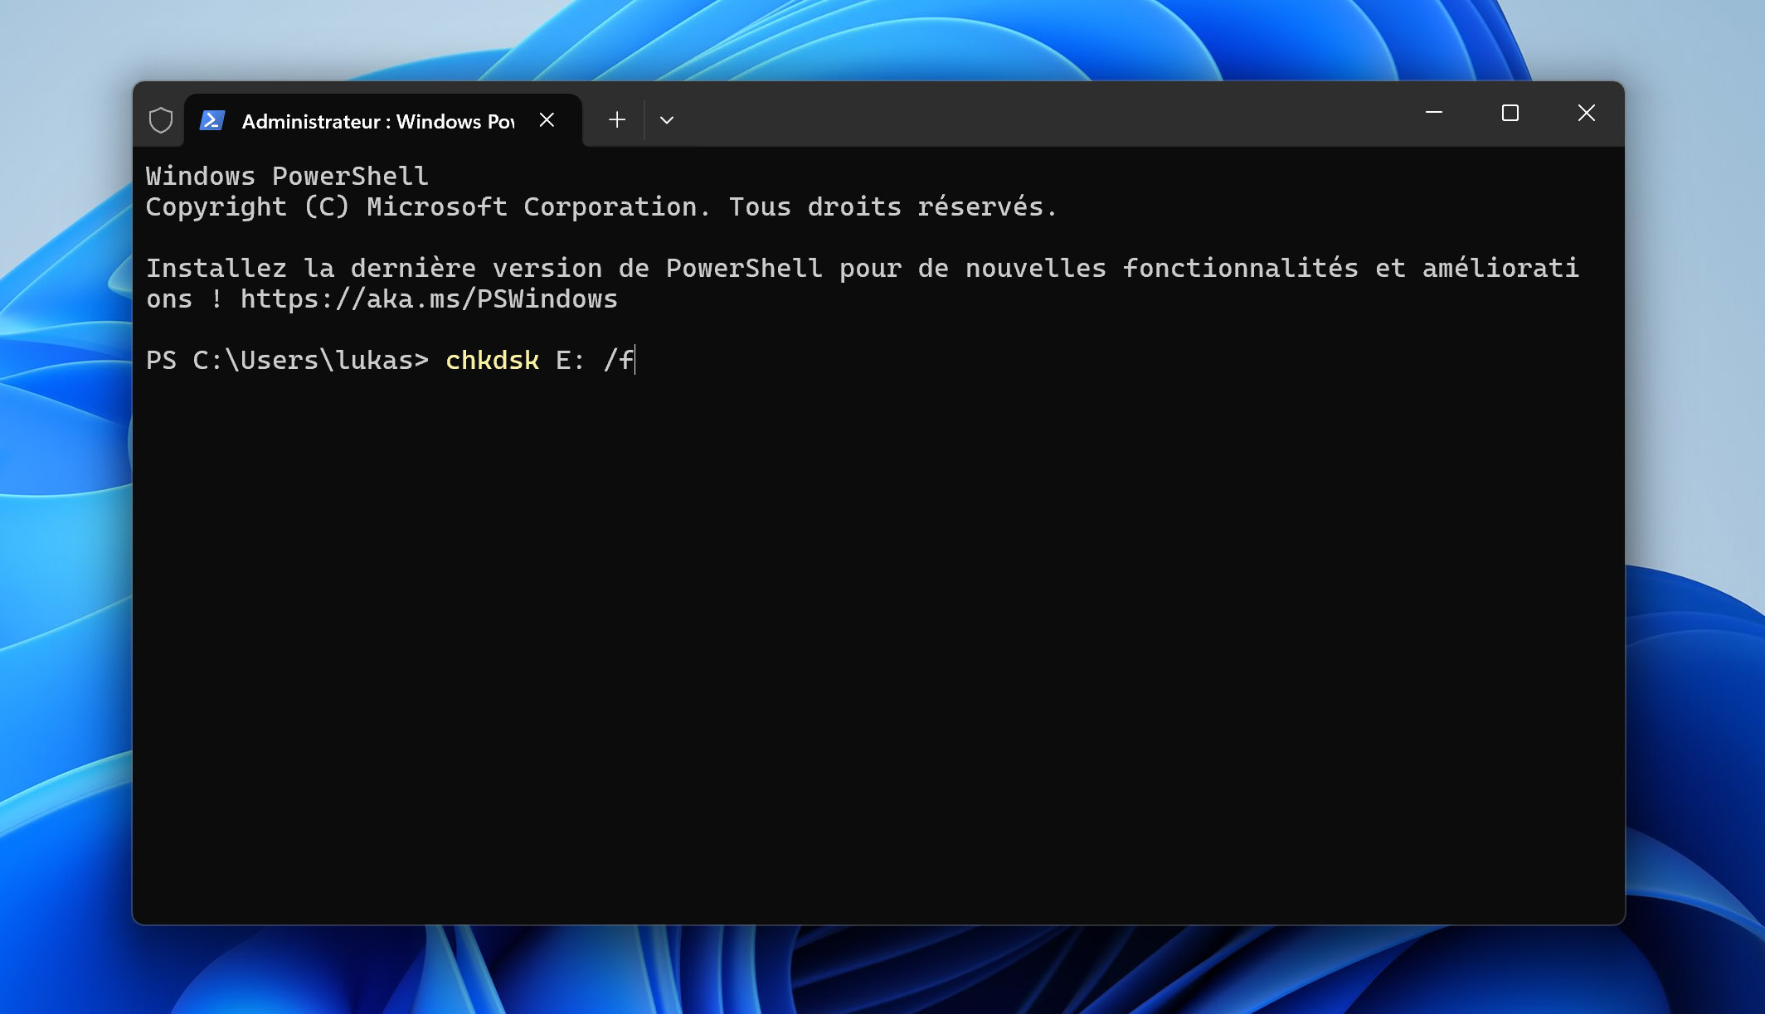Viewport: 1765px width, 1014px height.
Task: Click the PS C:\Users\lukas> prompt
Action: (287, 361)
